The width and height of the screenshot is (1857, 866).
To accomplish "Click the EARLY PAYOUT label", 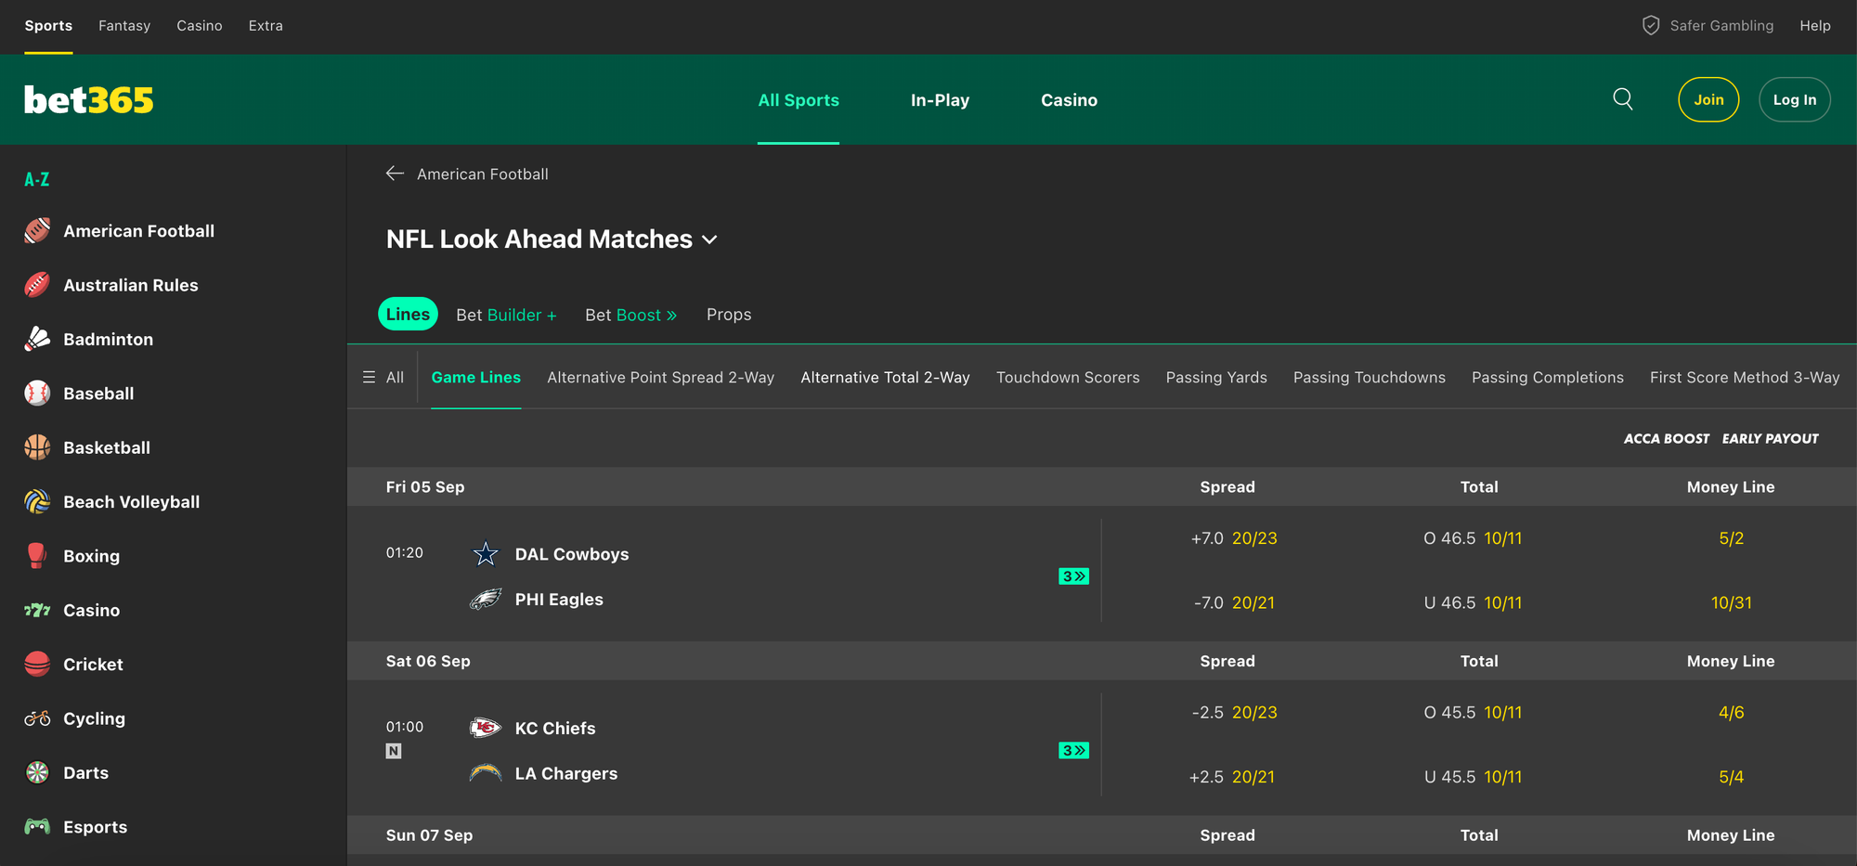I will coord(1770,438).
